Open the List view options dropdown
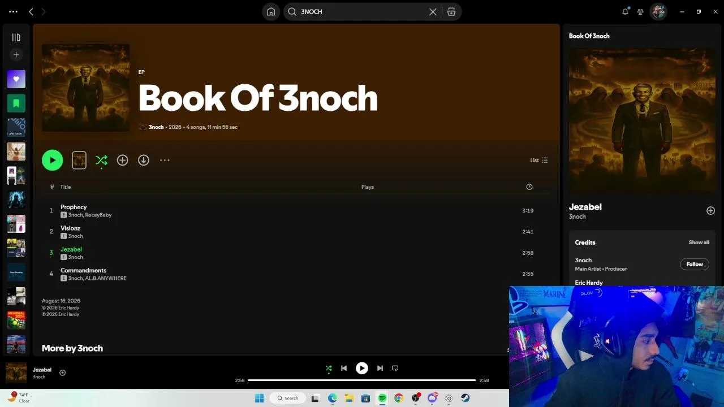The image size is (724, 407). [x=539, y=161]
